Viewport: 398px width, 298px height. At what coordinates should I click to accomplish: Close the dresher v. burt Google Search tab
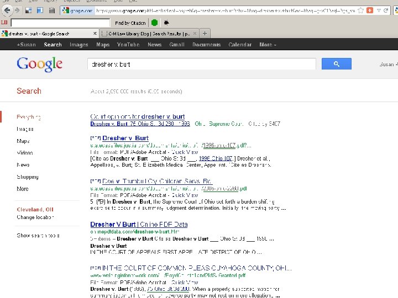click(x=95, y=34)
